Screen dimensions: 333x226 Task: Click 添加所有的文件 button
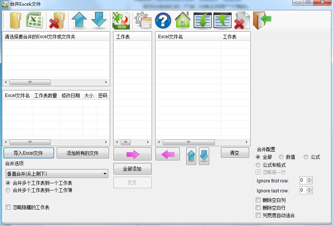tap(83, 153)
